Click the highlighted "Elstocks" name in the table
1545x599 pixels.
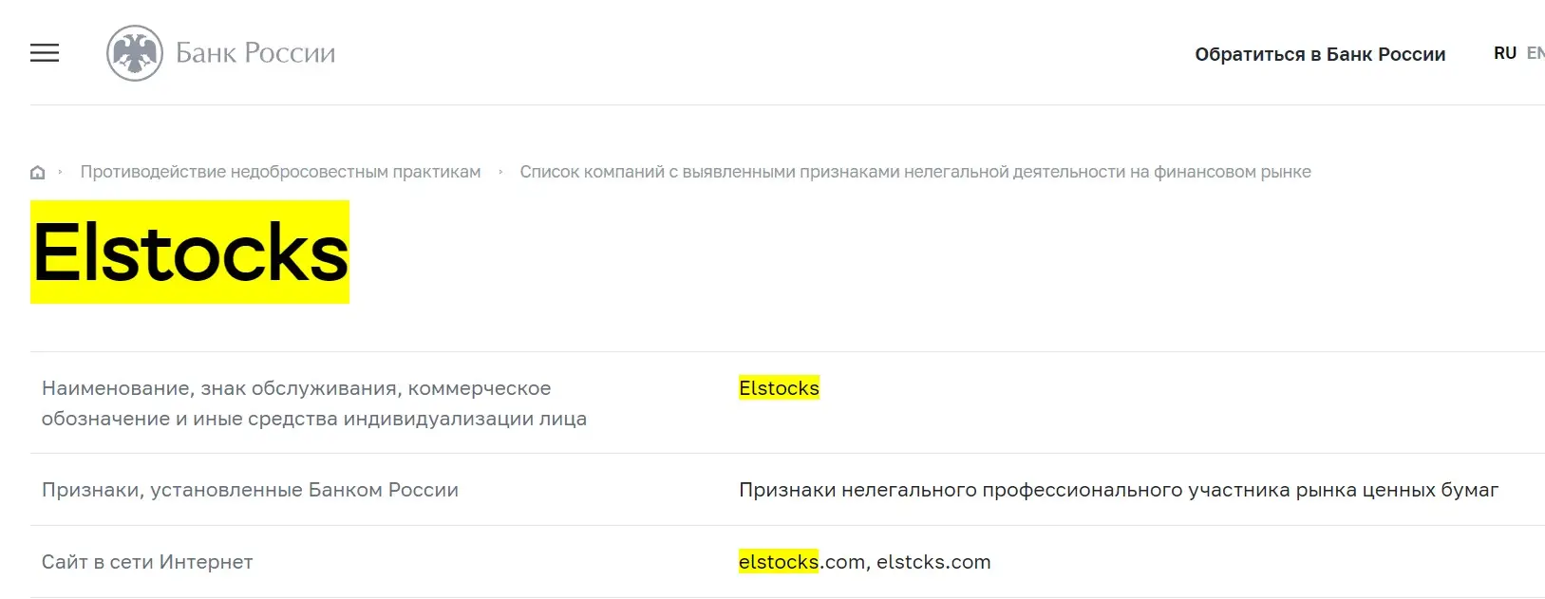coord(779,387)
